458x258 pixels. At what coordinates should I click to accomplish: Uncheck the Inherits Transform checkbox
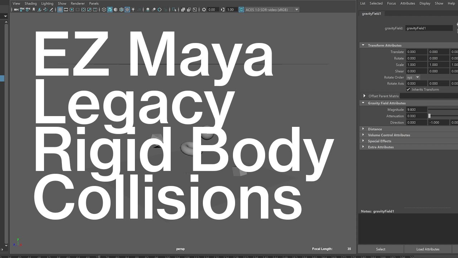pyautogui.click(x=408, y=90)
